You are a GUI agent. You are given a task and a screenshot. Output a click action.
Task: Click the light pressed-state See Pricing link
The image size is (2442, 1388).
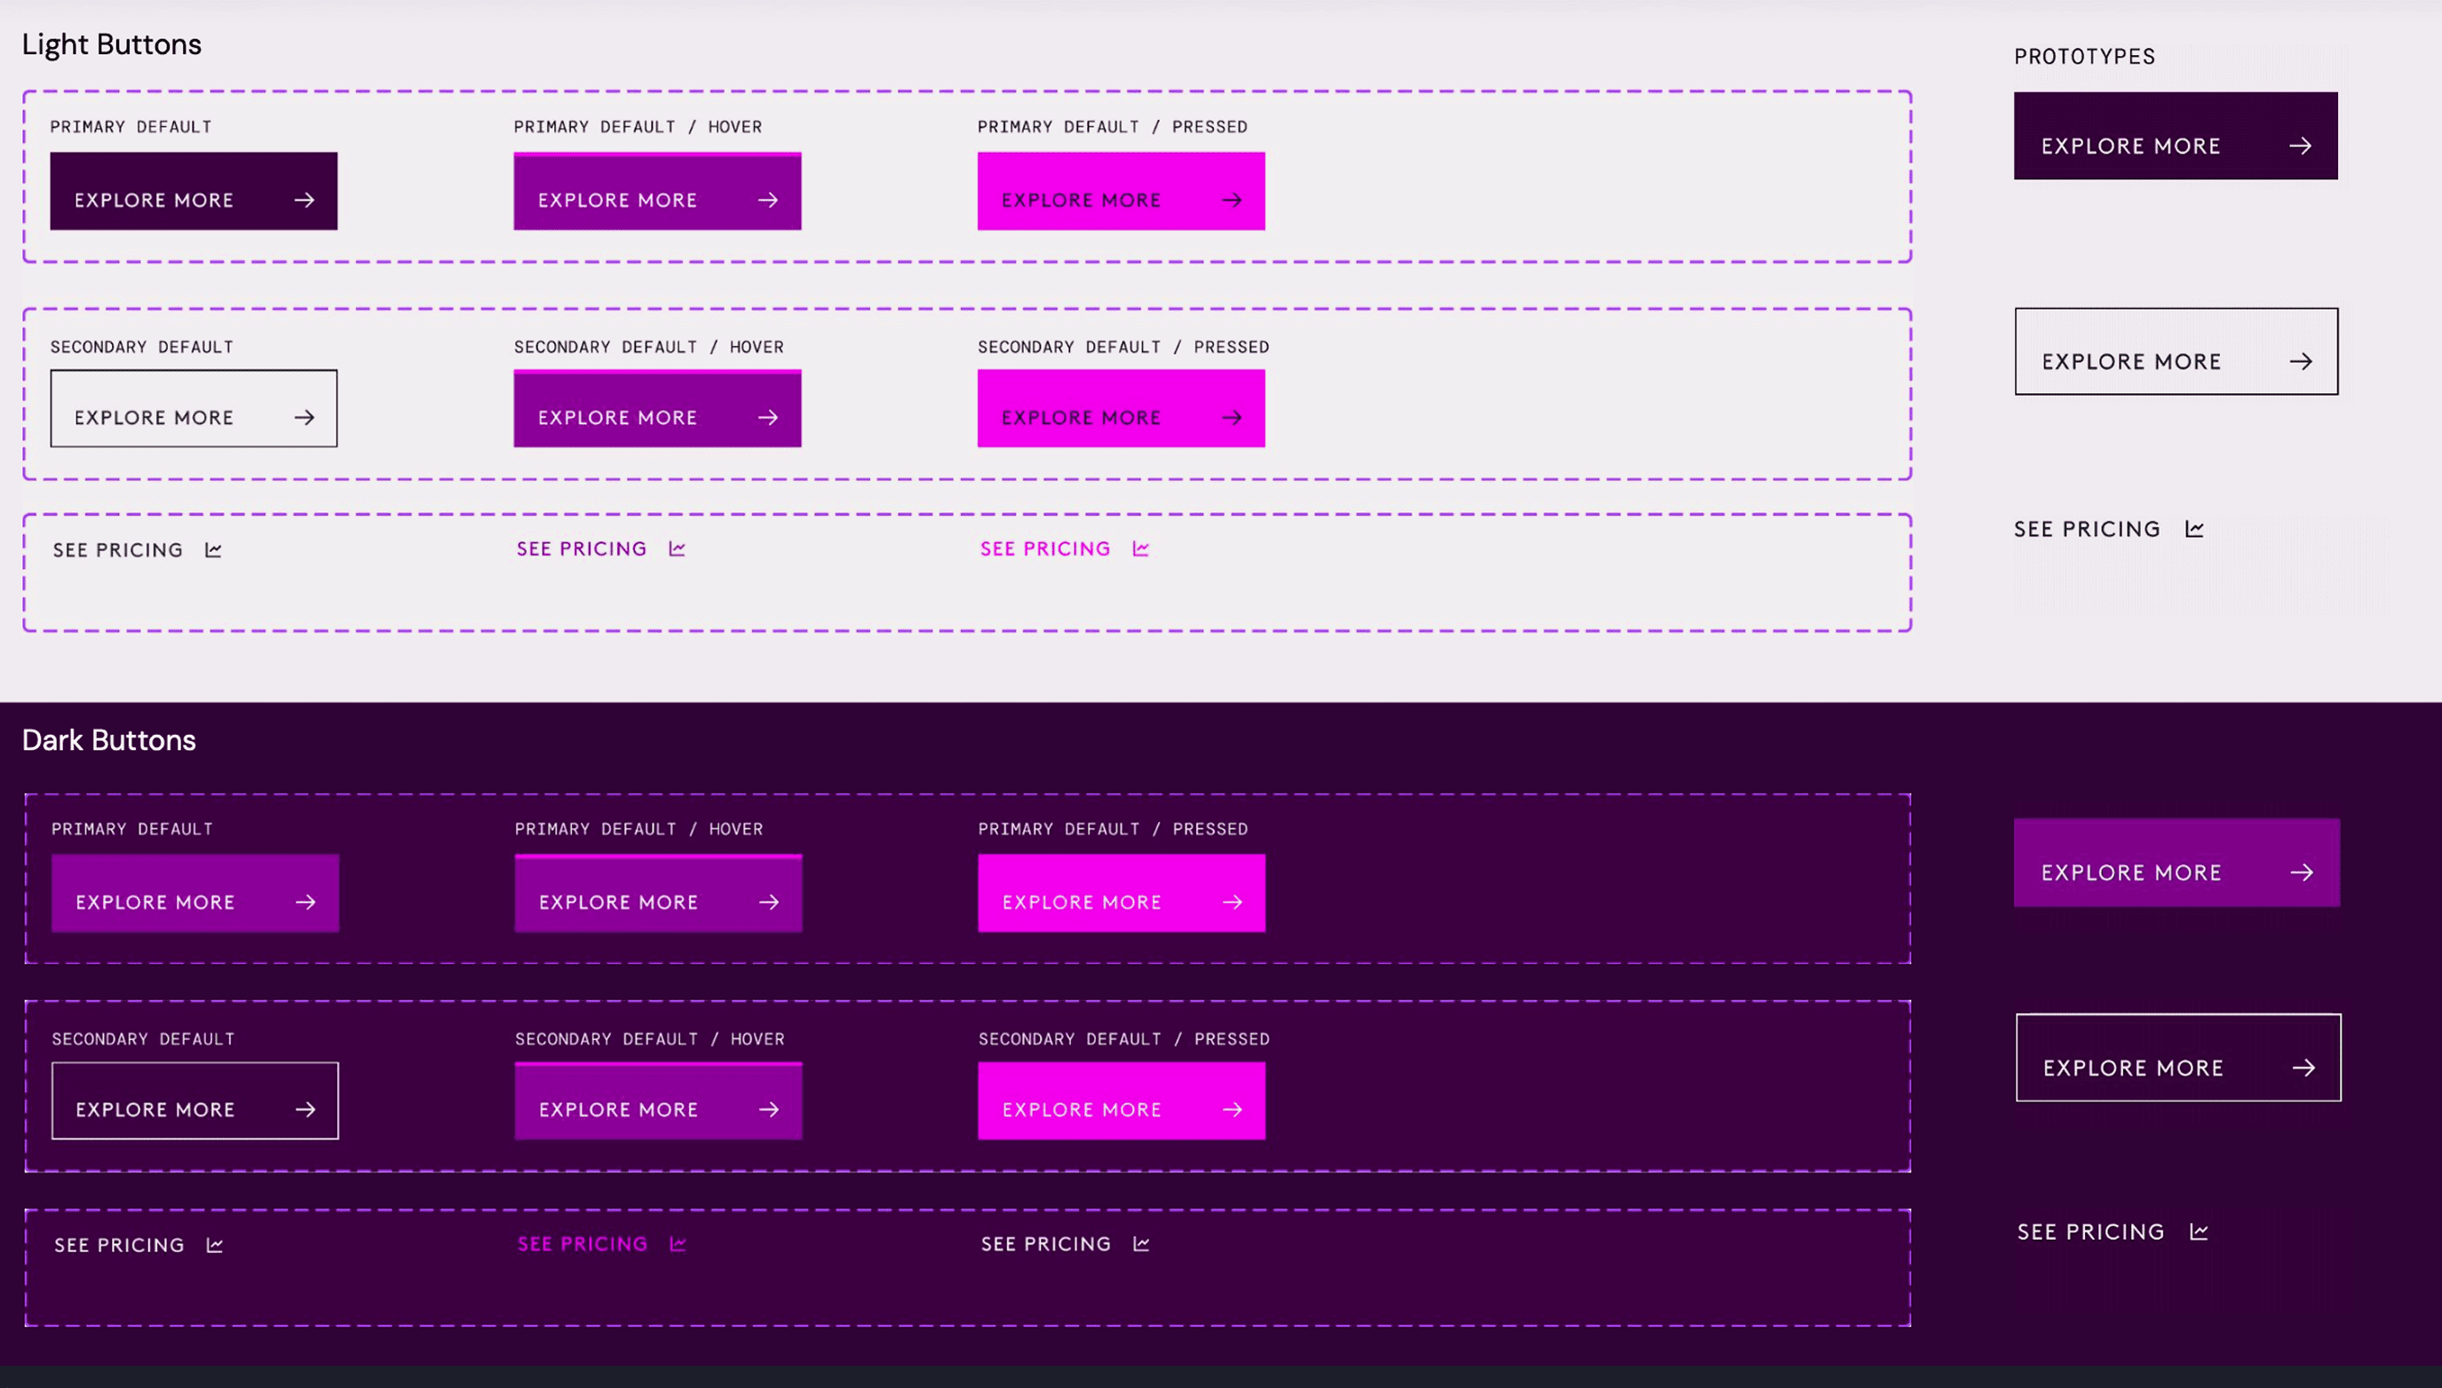(1045, 549)
